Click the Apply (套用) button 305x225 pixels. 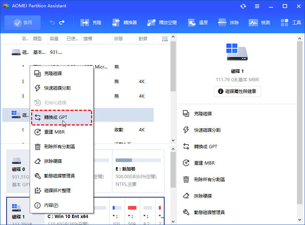(x=23, y=23)
